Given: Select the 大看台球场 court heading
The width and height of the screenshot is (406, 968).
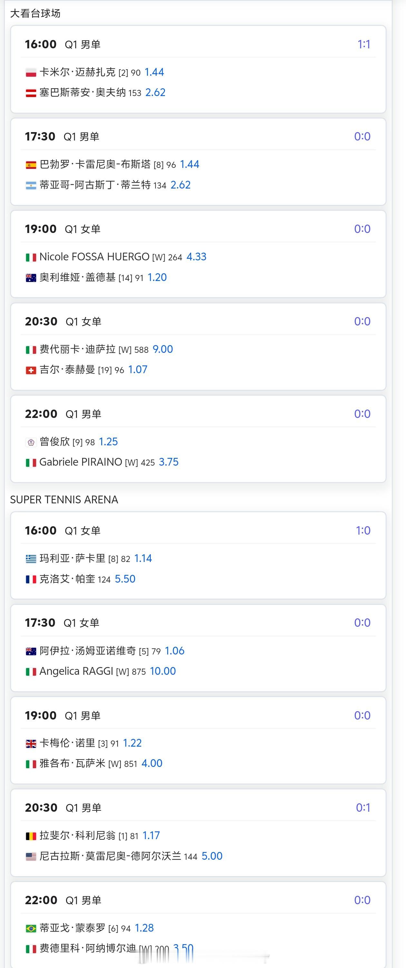Looking at the screenshot, I should pyautogui.click(x=35, y=14).
